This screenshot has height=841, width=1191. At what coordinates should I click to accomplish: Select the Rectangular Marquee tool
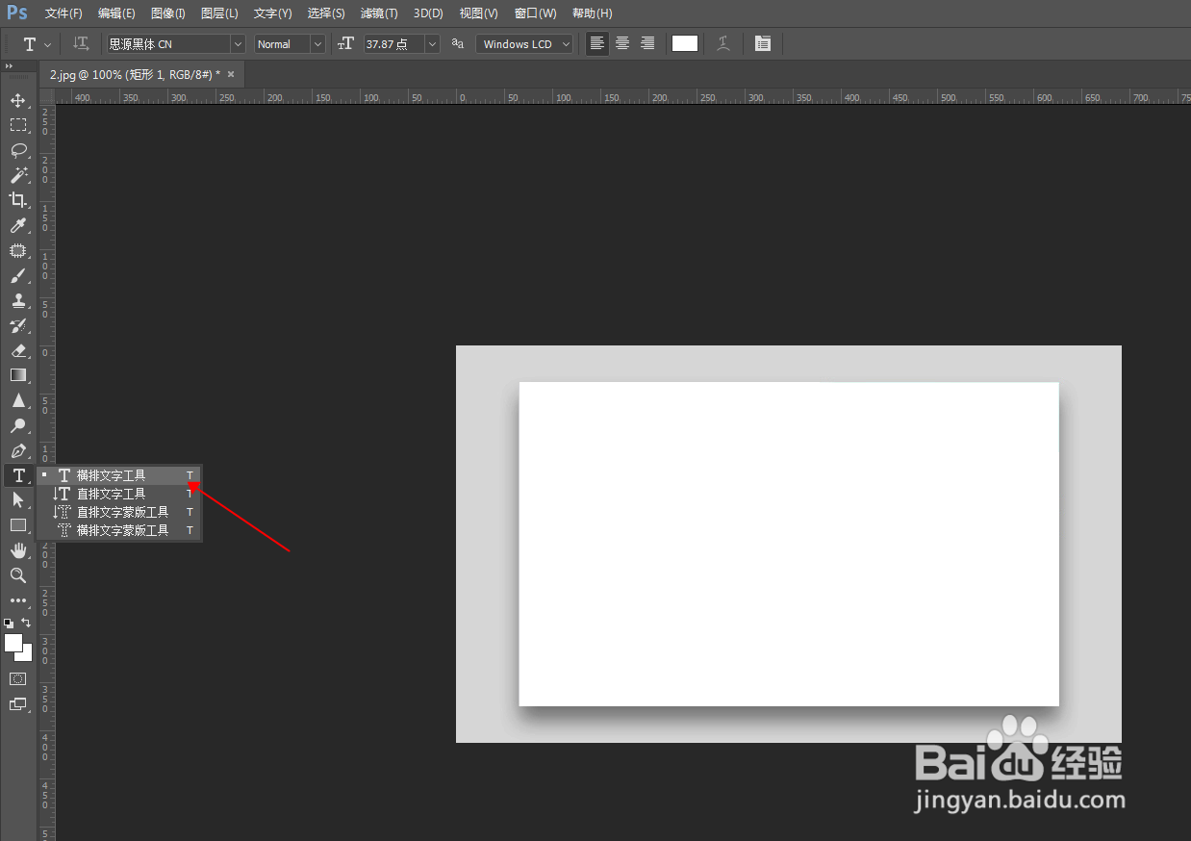point(18,125)
